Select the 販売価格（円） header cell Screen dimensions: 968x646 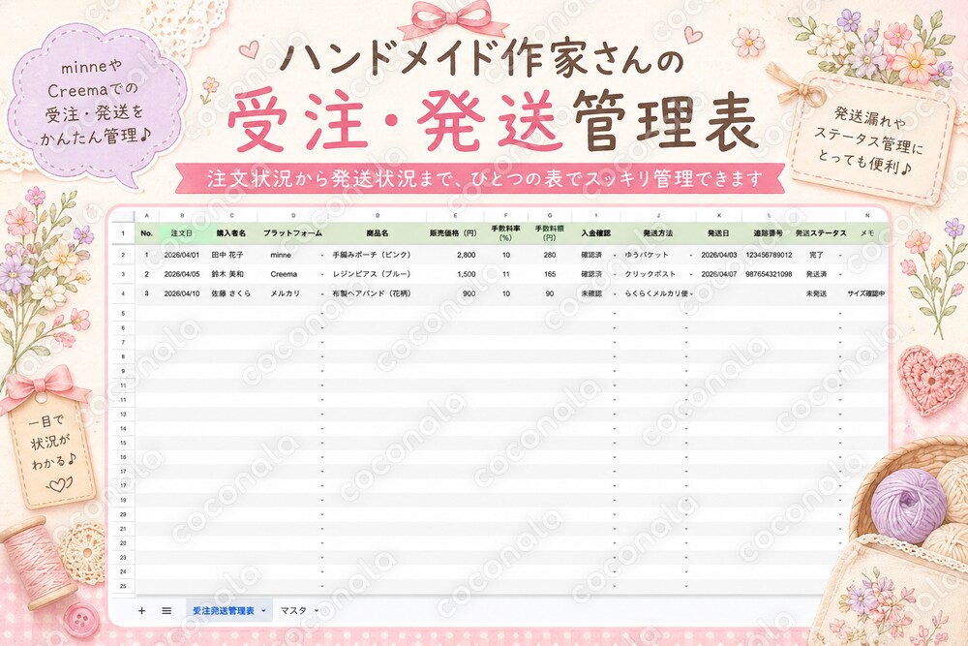[x=454, y=233]
